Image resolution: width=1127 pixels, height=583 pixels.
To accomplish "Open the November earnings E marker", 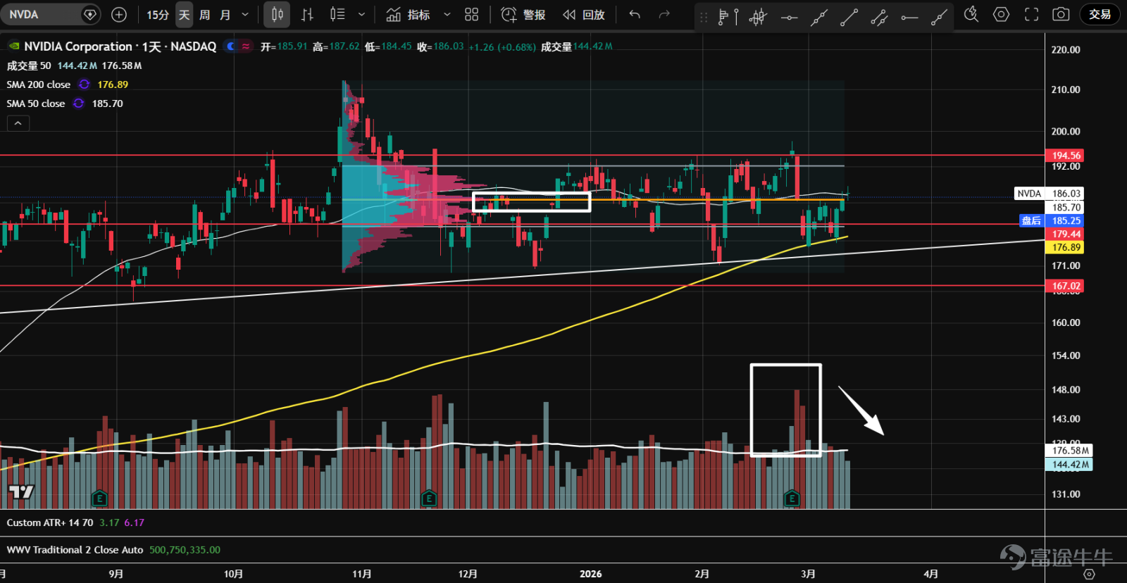I will point(428,499).
